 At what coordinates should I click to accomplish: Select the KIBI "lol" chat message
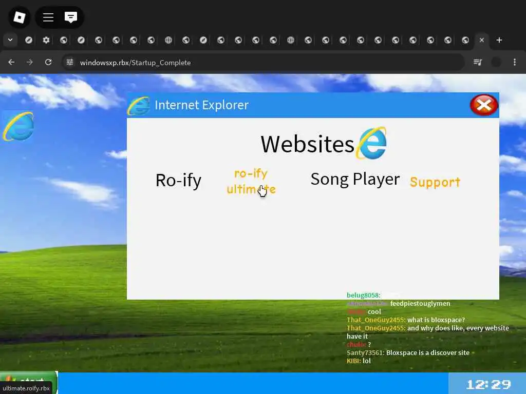pos(359,361)
